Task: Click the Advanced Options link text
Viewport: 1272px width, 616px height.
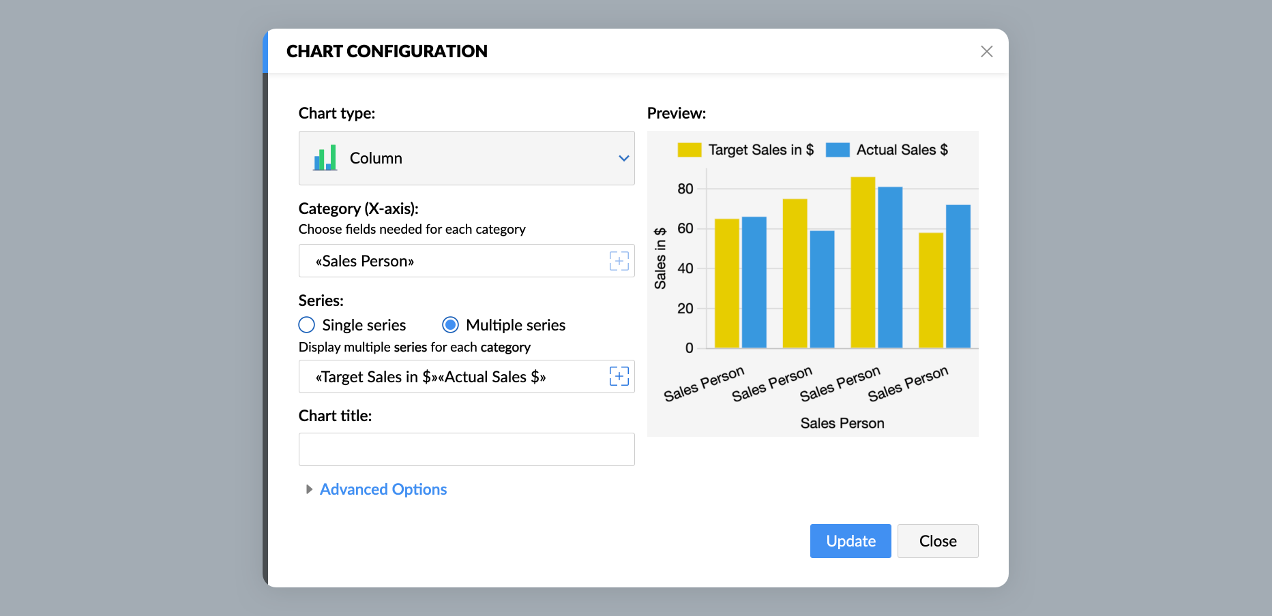Action: pyautogui.click(x=383, y=489)
